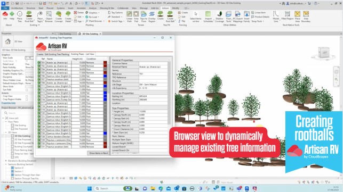343x192 pixels.
Task: Click the Create Detail planting tool
Action: tap(68, 17)
